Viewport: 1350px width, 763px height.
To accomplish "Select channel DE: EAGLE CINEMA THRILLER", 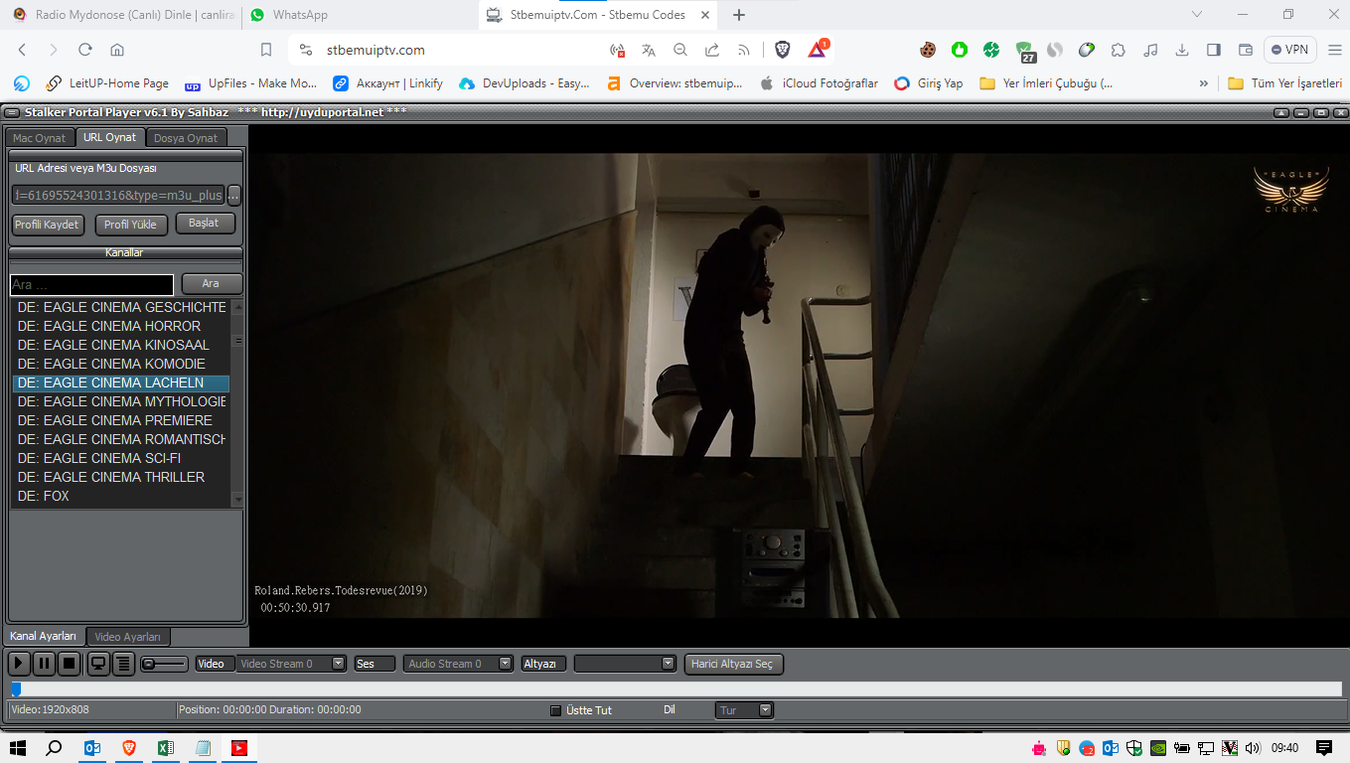I will coord(121,477).
